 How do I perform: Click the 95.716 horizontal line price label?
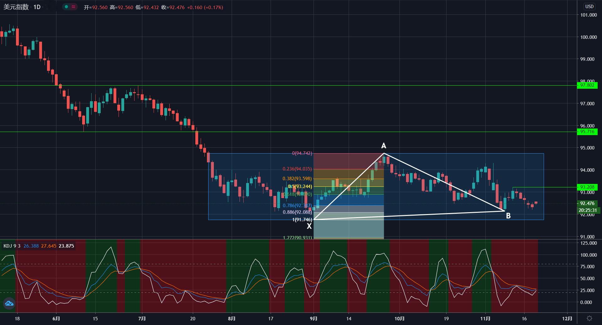[x=587, y=132]
